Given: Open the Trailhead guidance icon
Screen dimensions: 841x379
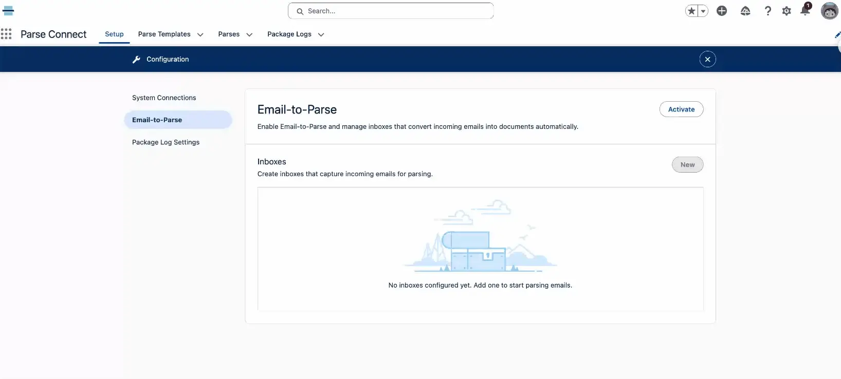Looking at the screenshot, I should click(745, 11).
